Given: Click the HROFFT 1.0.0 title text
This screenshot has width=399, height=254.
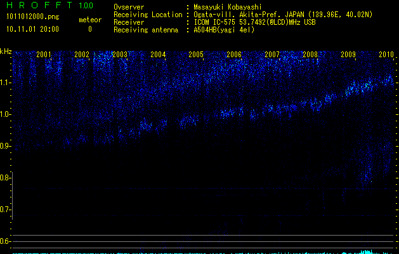Looking at the screenshot, I should pyautogui.click(x=49, y=5).
